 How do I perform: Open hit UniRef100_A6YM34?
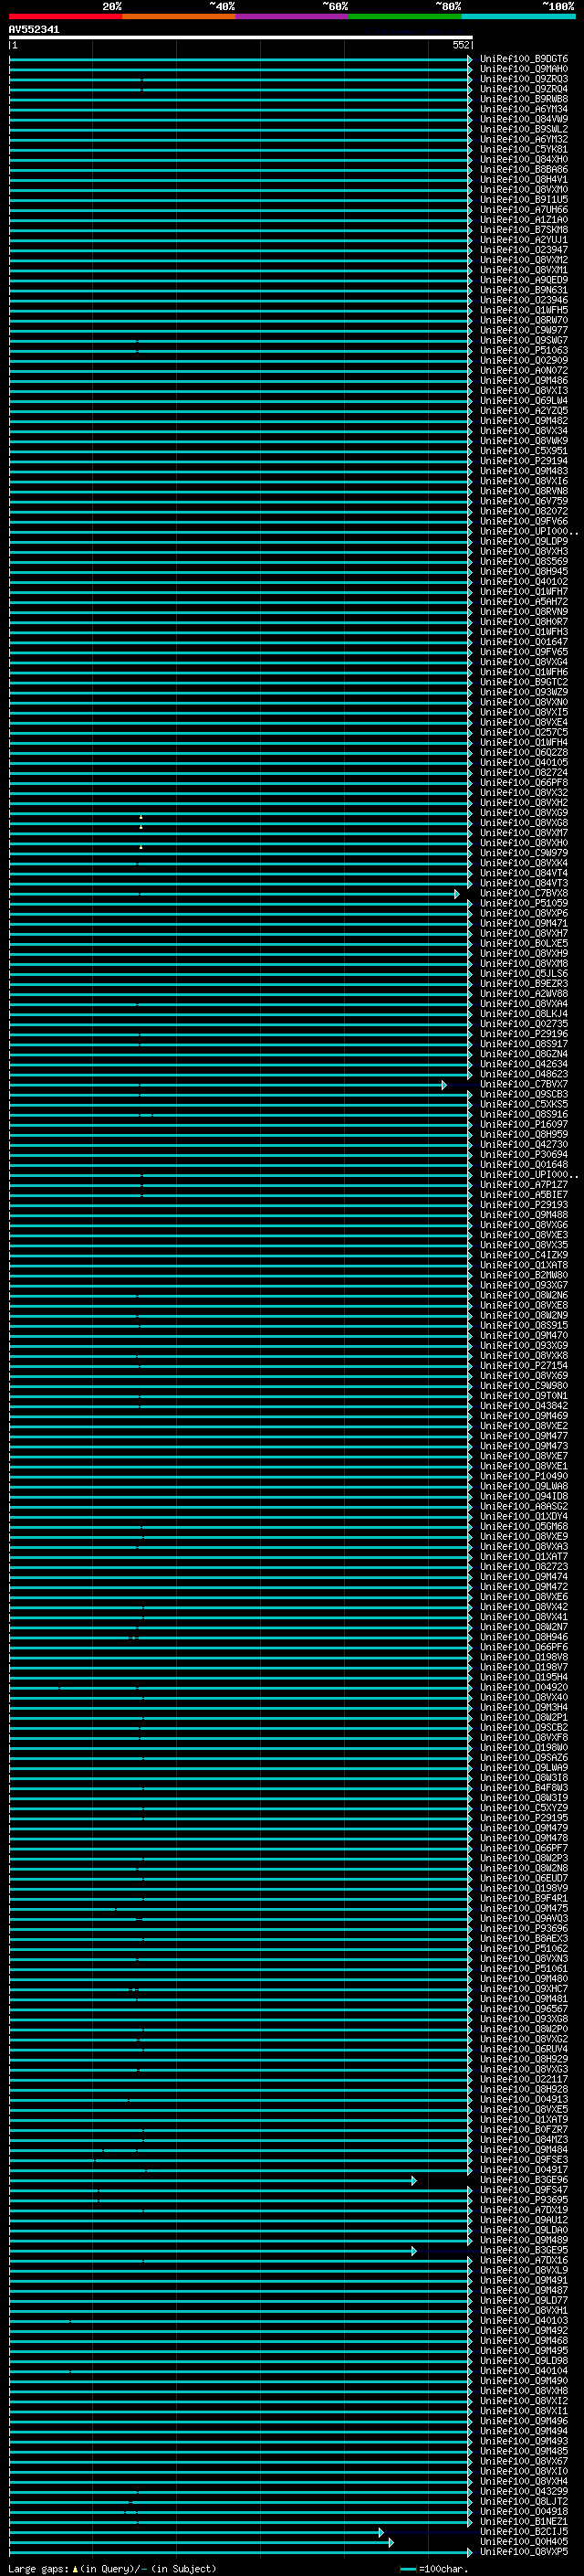[524, 109]
